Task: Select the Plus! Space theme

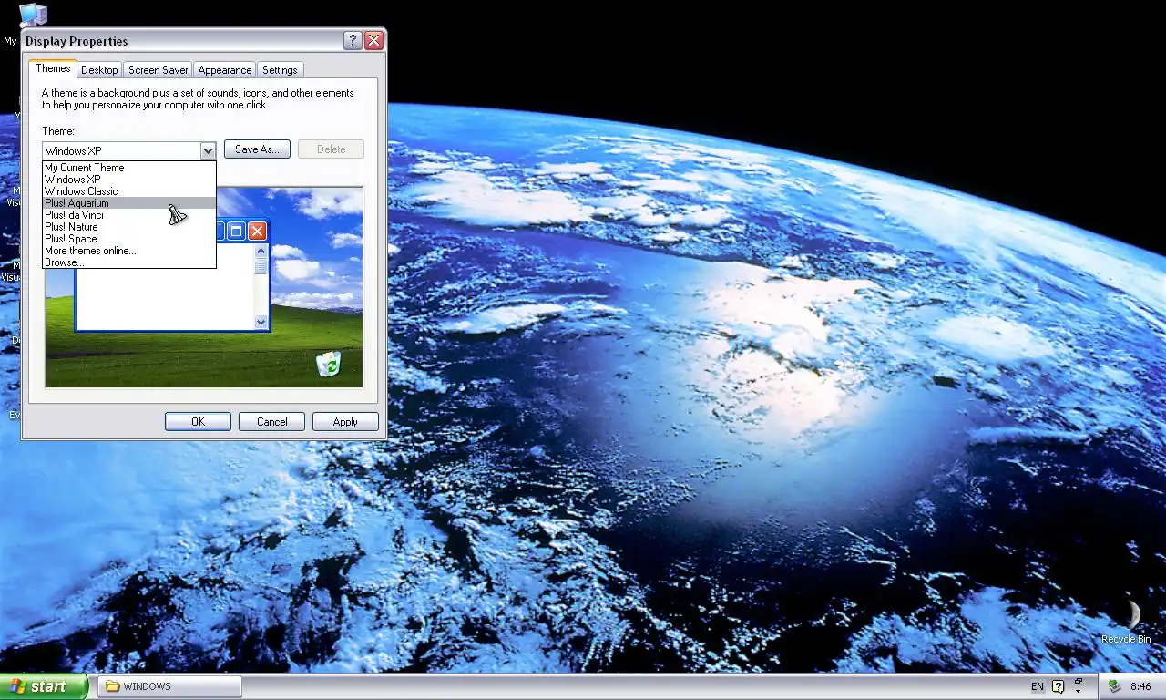Action: coord(129,239)
